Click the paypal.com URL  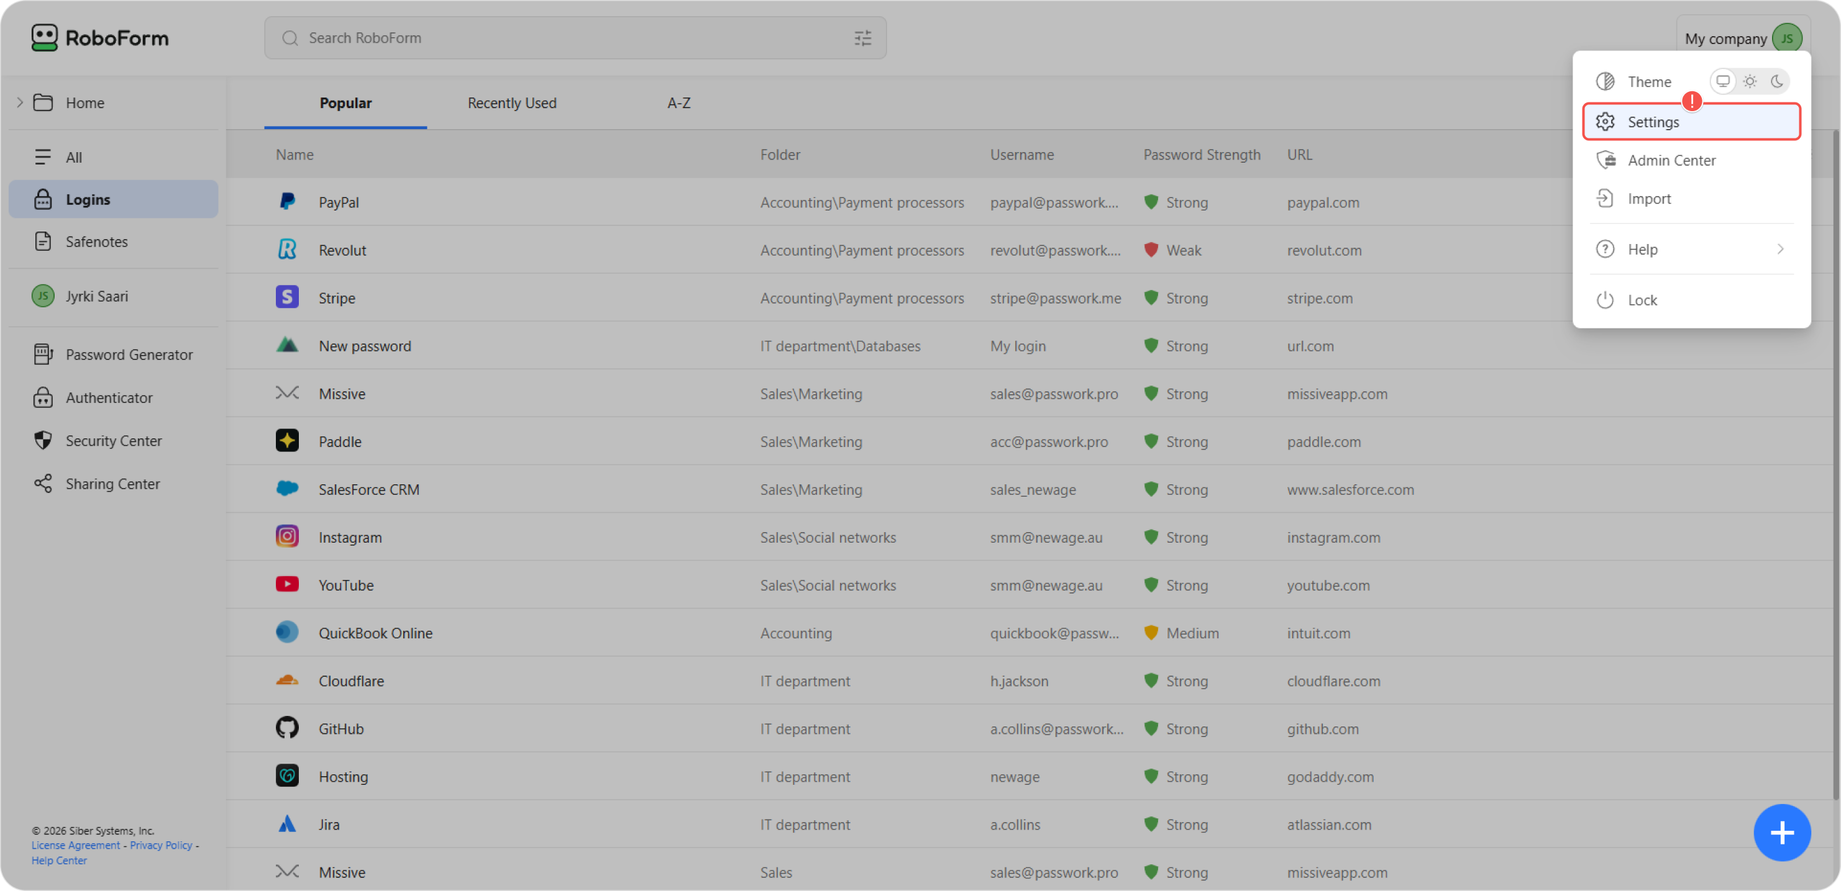point(1323,202)
